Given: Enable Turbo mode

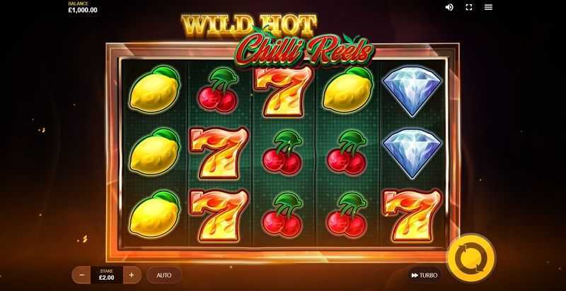Looking at the screenshot, I should click(x=424, y=275).
